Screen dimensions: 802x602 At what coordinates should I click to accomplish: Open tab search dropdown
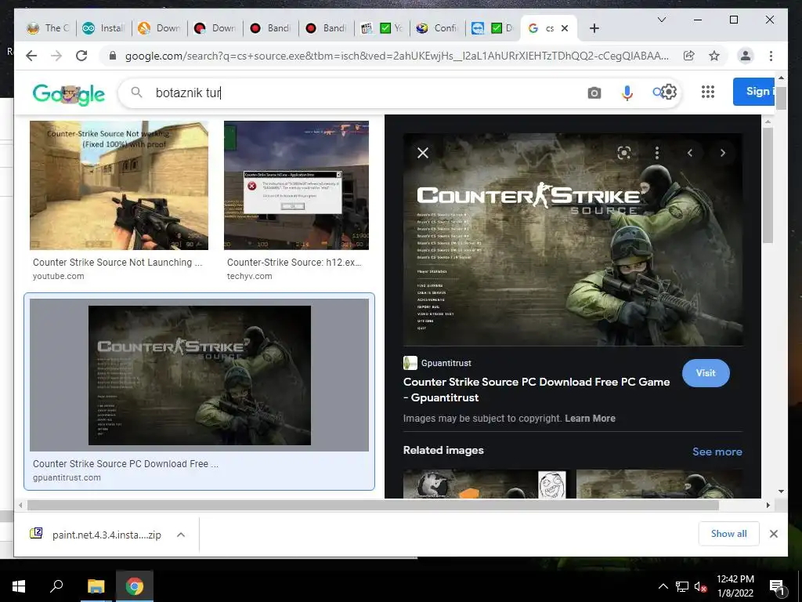pos(661,20)
